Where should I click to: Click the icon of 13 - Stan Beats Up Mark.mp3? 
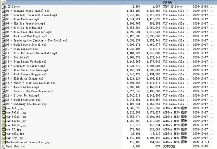(4, 62)
